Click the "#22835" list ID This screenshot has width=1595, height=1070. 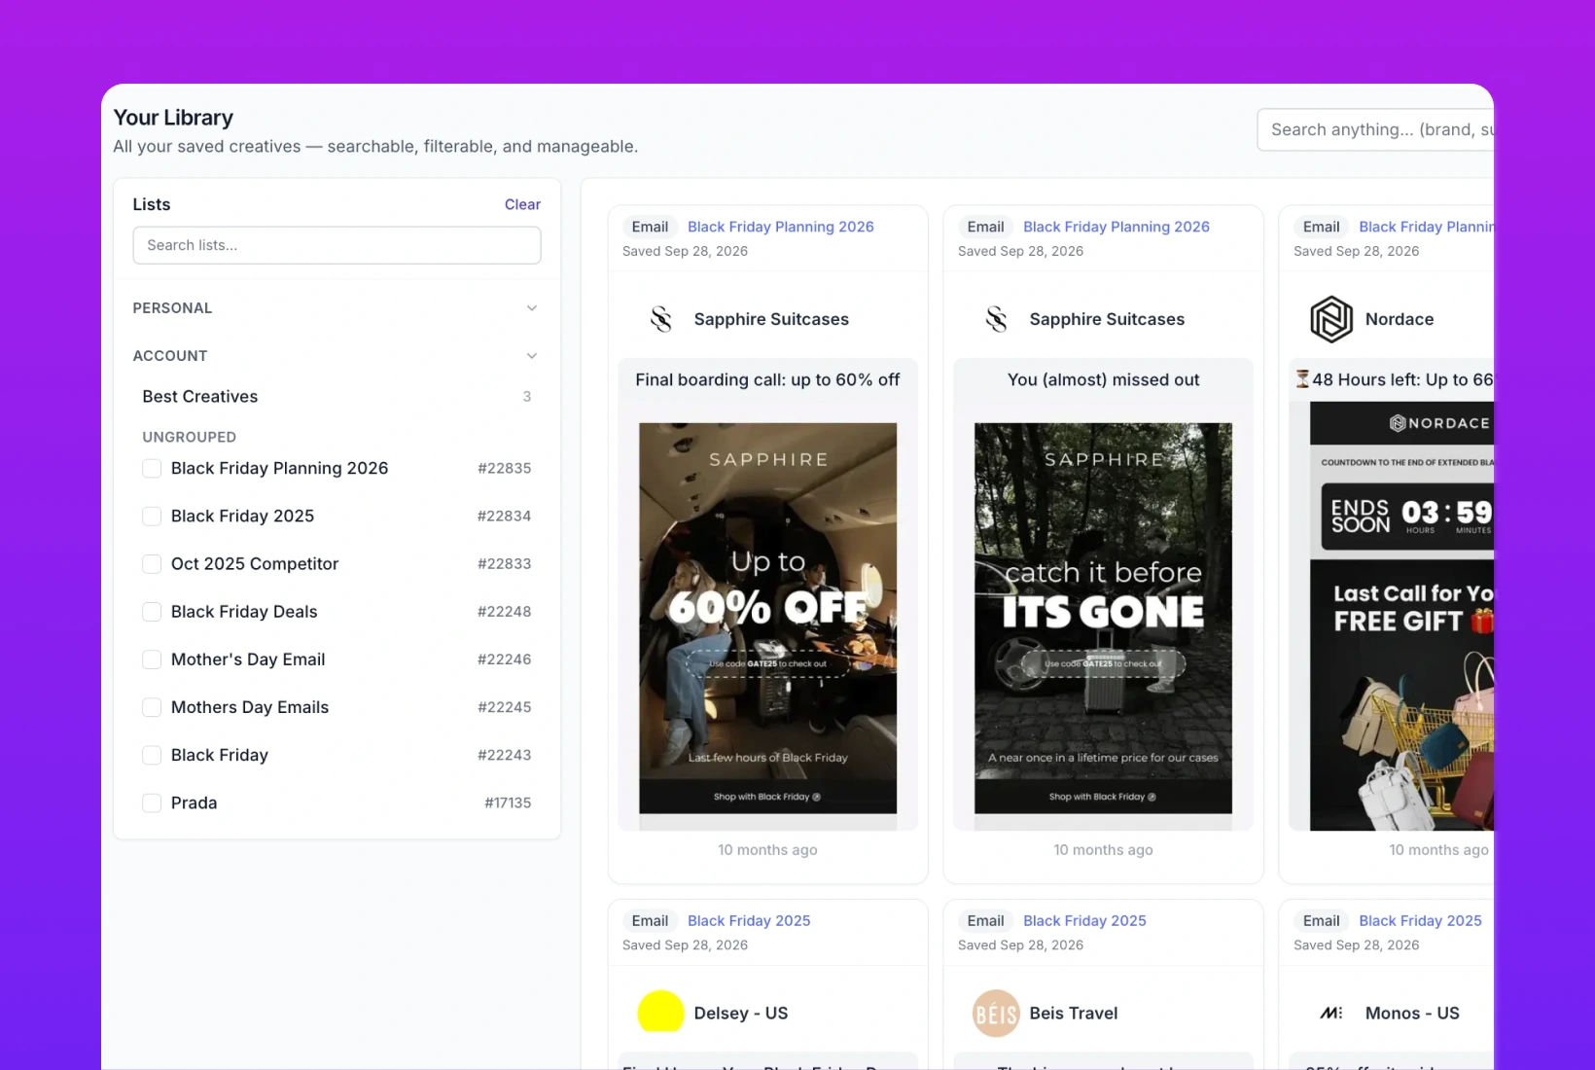coord(504,468)
